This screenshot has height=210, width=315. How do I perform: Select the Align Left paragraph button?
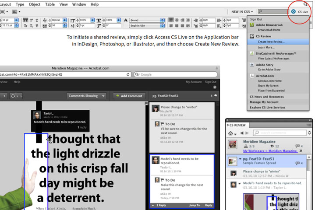171,20
